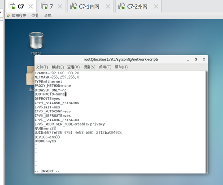
Task: Click the IPV6_AUTOCONF=yes line
Action: point(53,111)
